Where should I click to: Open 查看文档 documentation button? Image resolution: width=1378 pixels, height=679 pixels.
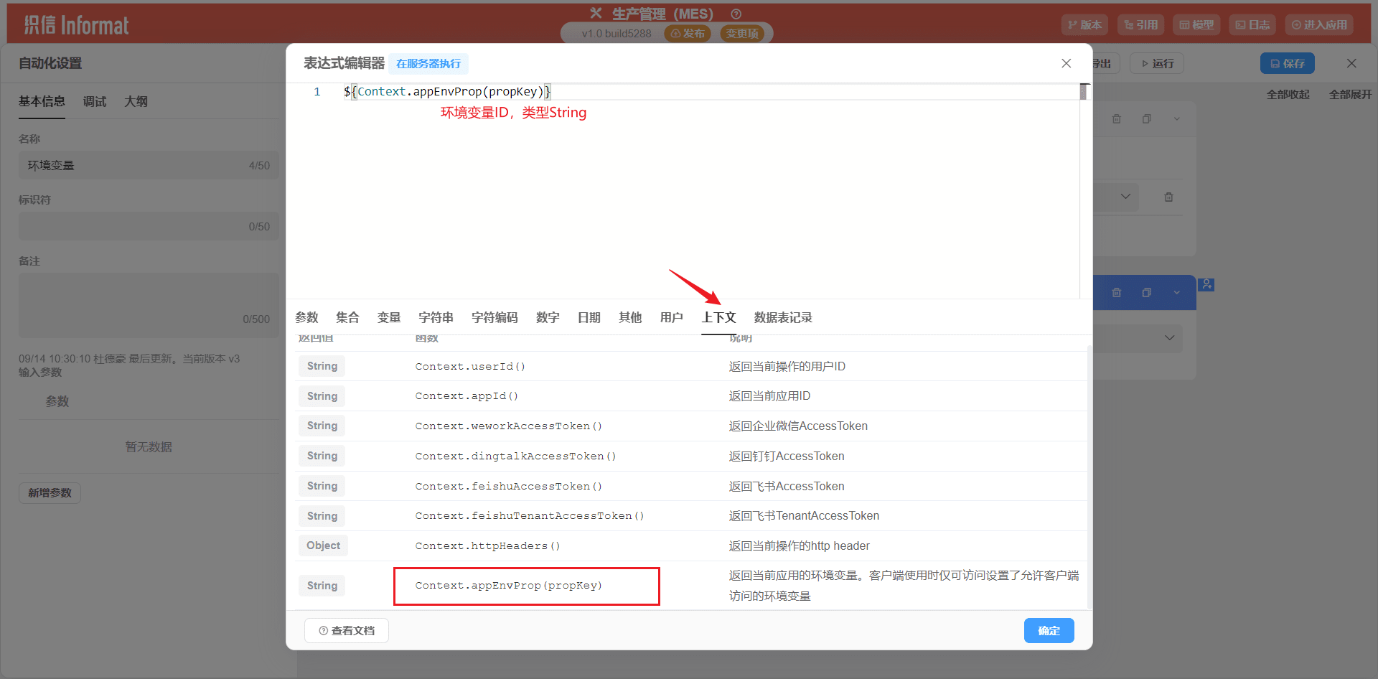(347, 630)
